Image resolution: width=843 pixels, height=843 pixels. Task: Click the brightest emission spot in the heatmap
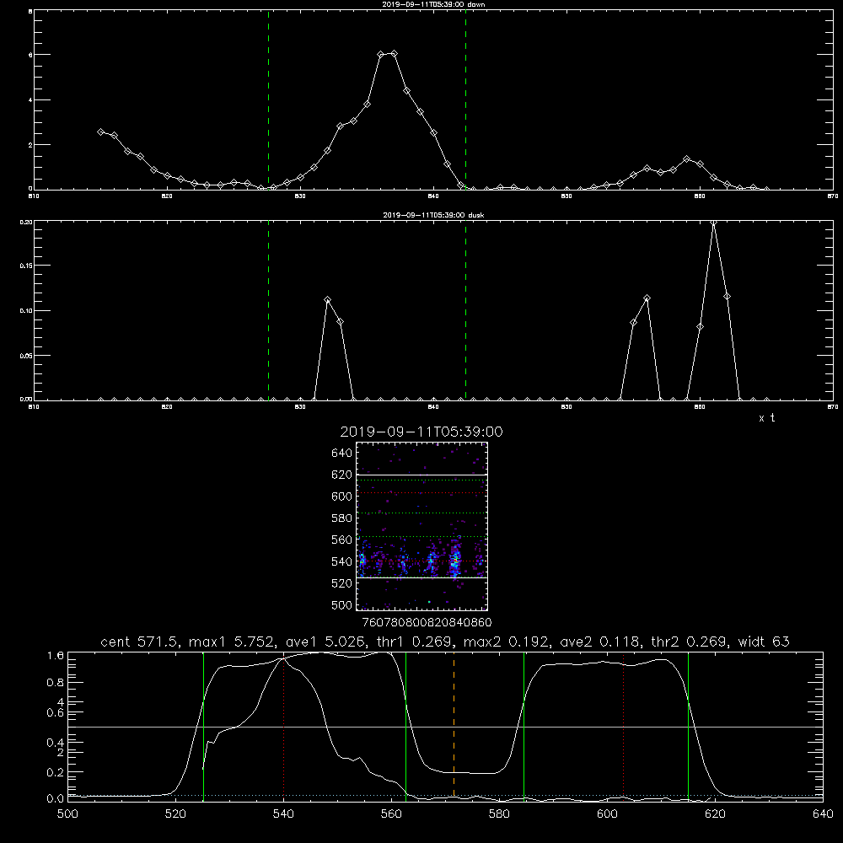(x=455, y=561)
